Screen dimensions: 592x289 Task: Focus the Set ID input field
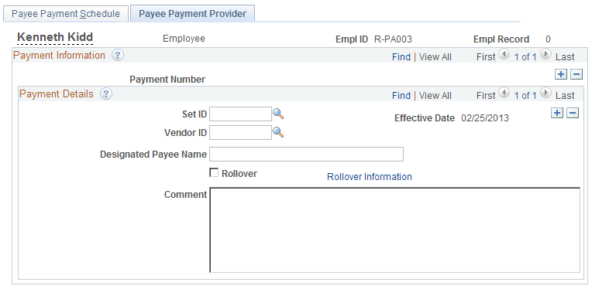240,114
